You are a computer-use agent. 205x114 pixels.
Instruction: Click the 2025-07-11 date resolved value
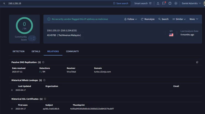click(x=17, y=72)
